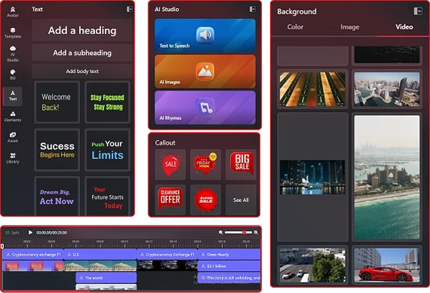Open the BG palette sidebar icon
Viewport: 430px width, 293px height.
pyautogui.click(x=12, y=74)
